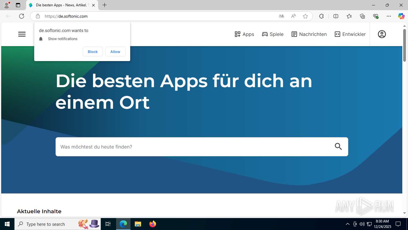
Task: Click the translate page icon
Action: (x=281, y=16)
